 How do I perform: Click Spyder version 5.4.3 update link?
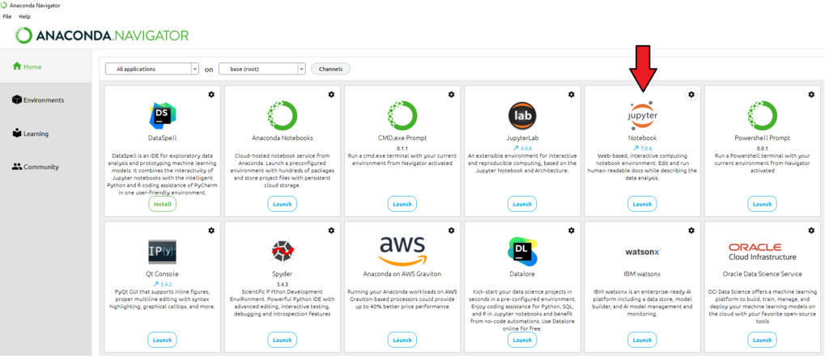tap(283, 285)
